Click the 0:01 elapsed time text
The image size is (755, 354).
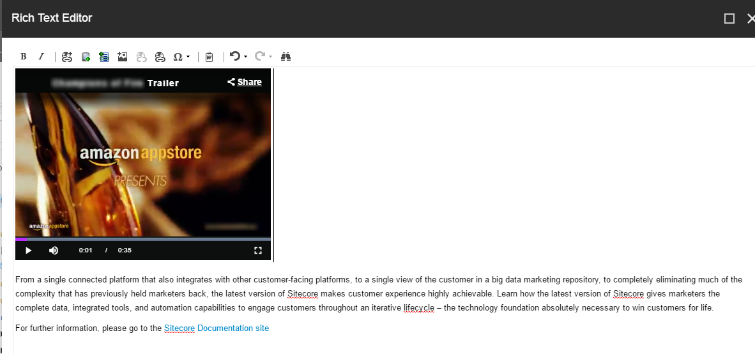(x=86, y=250)
